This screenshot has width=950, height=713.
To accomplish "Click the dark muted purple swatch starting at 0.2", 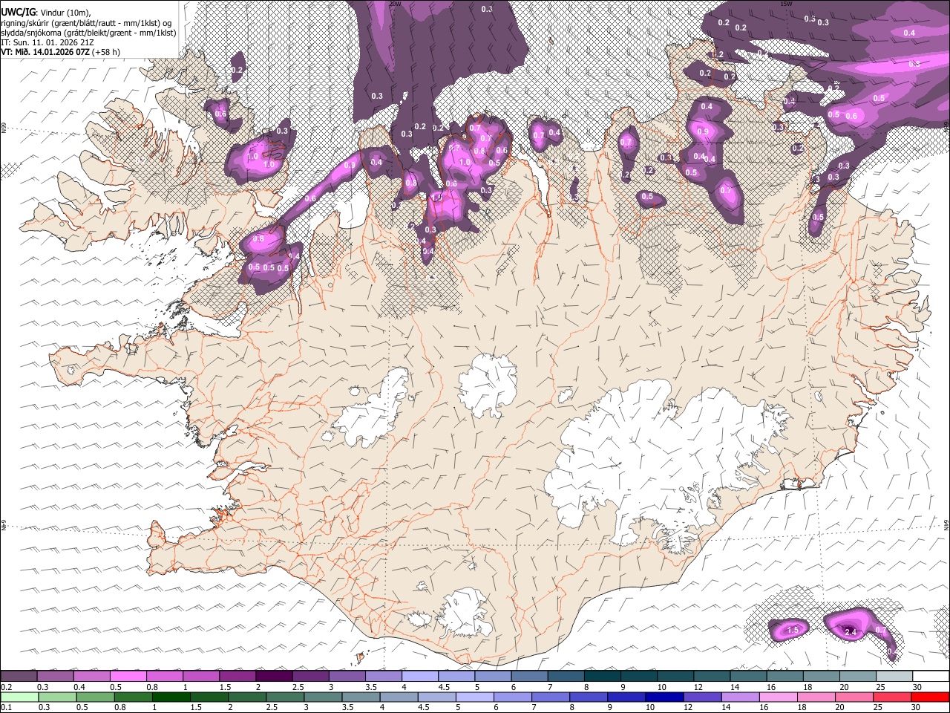I will coord(19,677).
